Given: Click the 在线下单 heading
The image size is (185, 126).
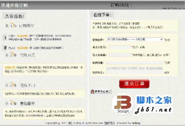Looking at the screenshot, I should 102,15.
